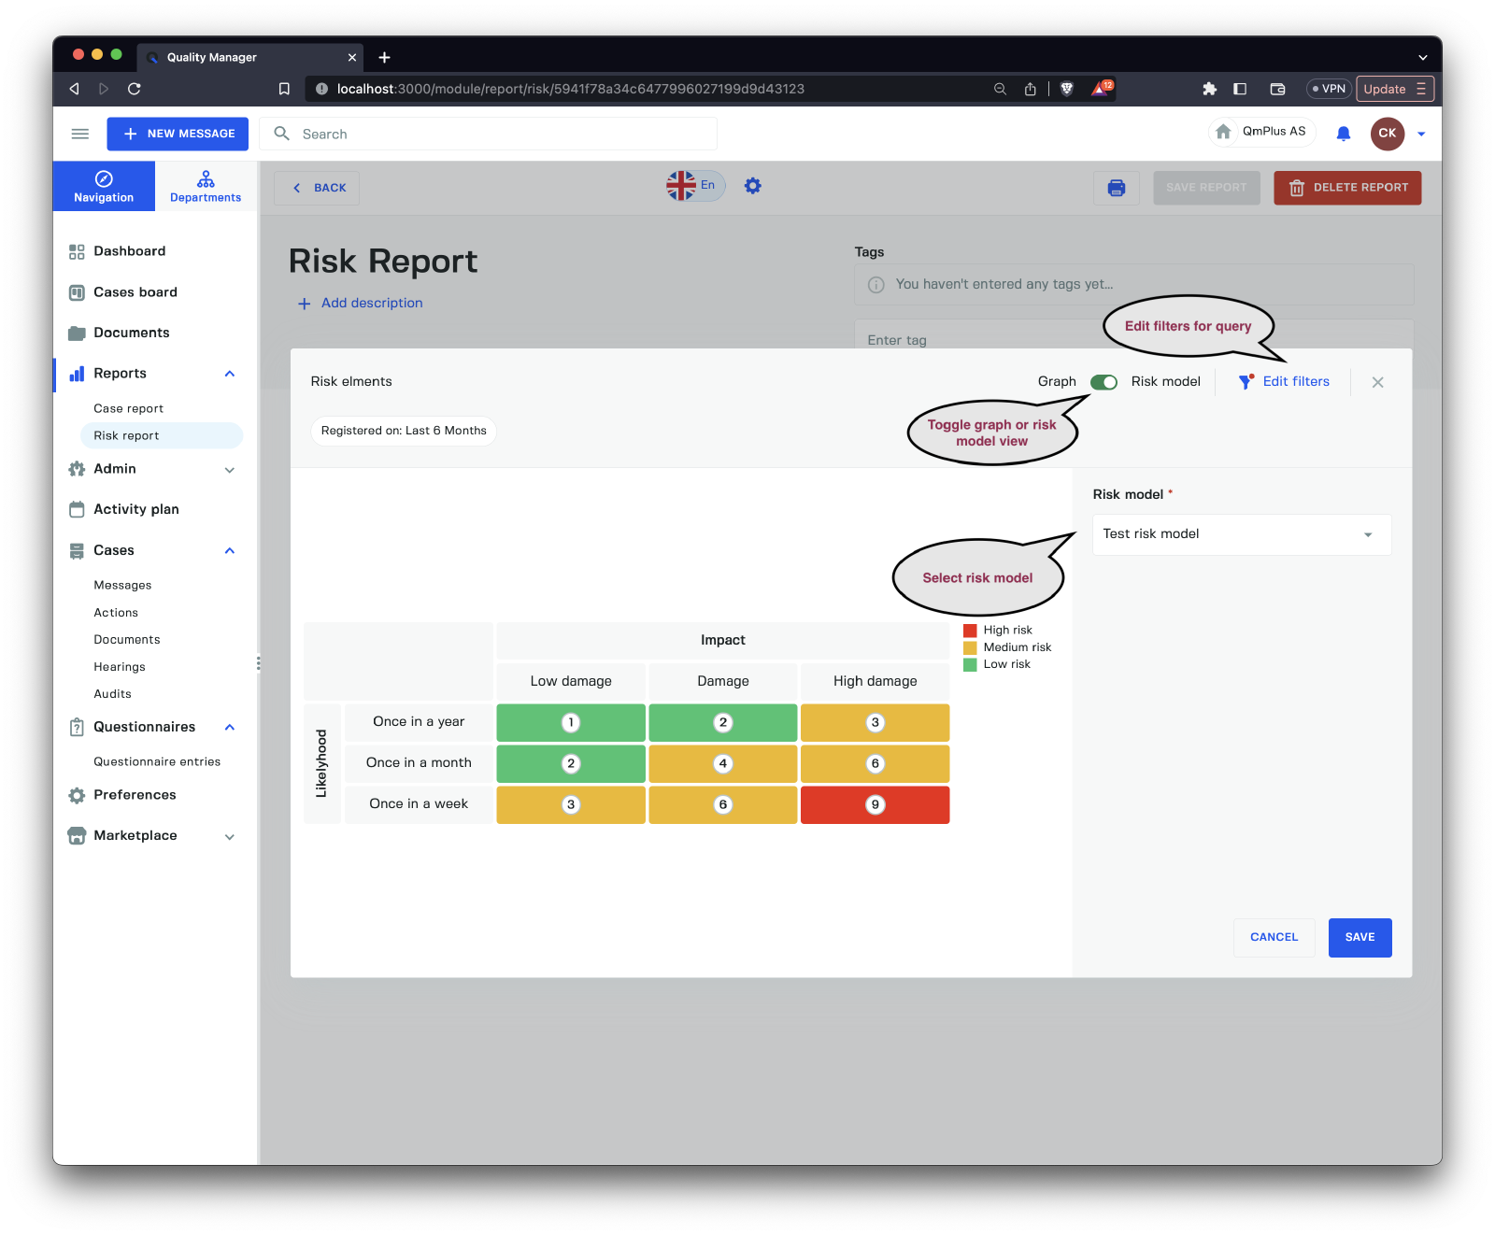Click the print report icon
1495x1235 pixels.
1116,188
